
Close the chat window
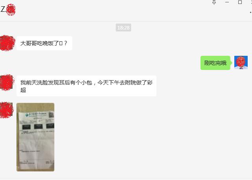click(x=251, y=2)
